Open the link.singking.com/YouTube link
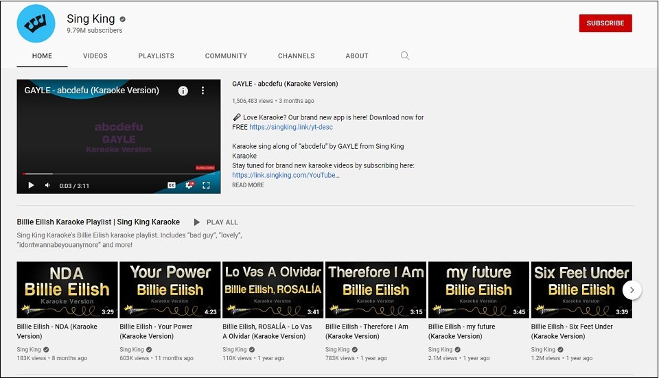This screenshot has width=659, height=378. (286, 175)
